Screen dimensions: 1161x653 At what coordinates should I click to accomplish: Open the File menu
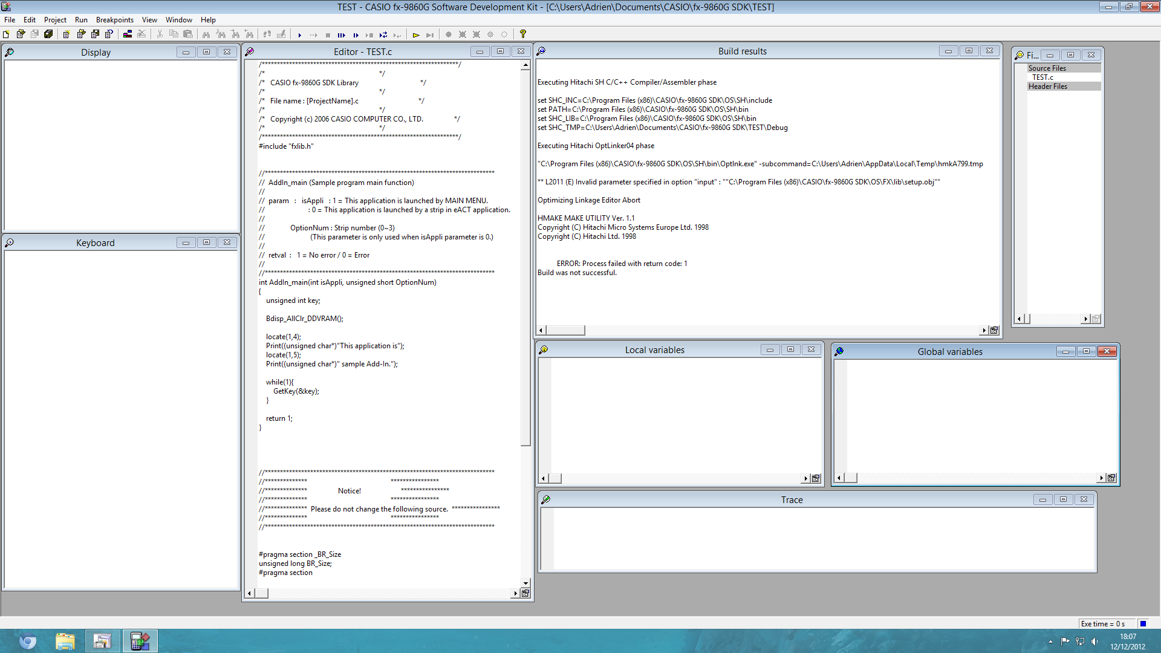10,20
